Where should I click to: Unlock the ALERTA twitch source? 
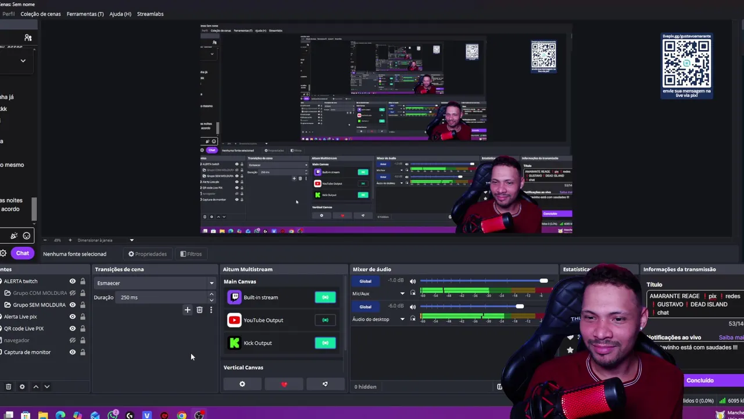(83, 281)
